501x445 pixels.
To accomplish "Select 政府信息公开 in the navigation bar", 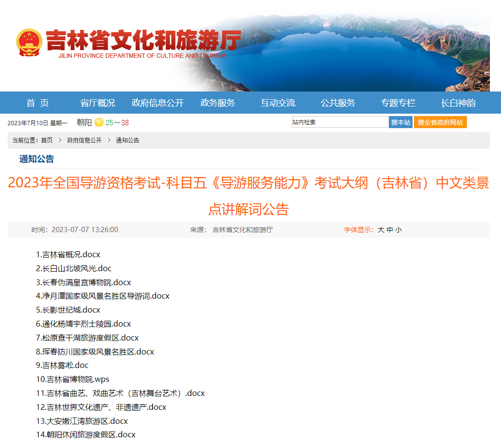I will pos(158,103).
